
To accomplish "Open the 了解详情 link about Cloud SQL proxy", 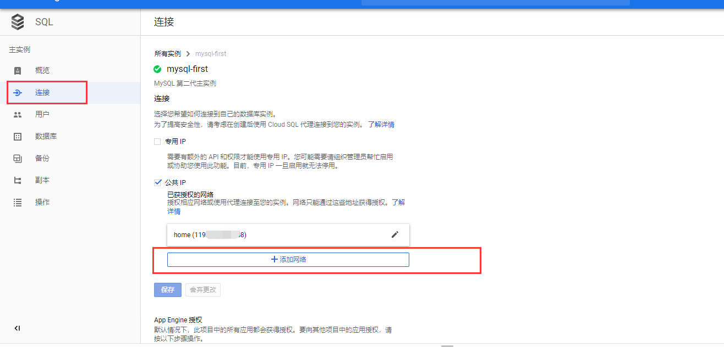I will pyautogui.click(x=381, y=125).
